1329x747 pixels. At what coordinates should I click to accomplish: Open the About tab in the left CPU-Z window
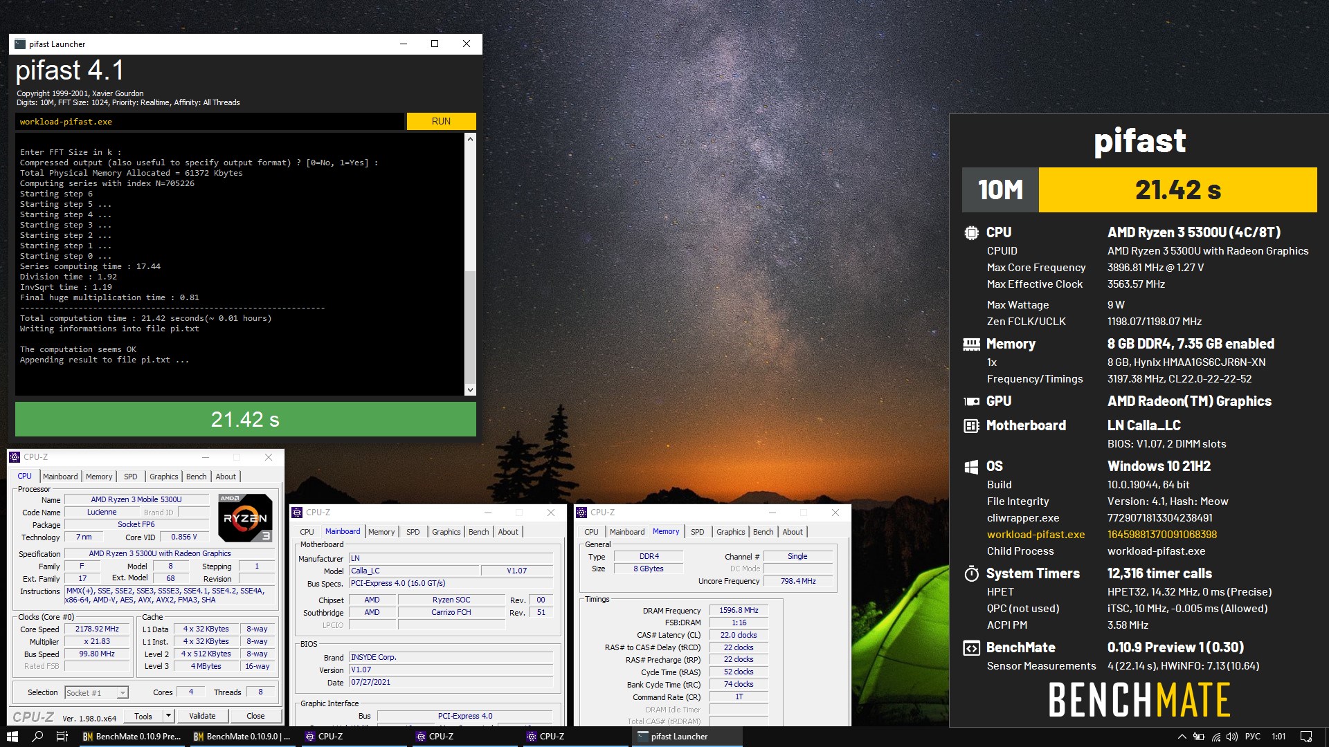(226, 477)
